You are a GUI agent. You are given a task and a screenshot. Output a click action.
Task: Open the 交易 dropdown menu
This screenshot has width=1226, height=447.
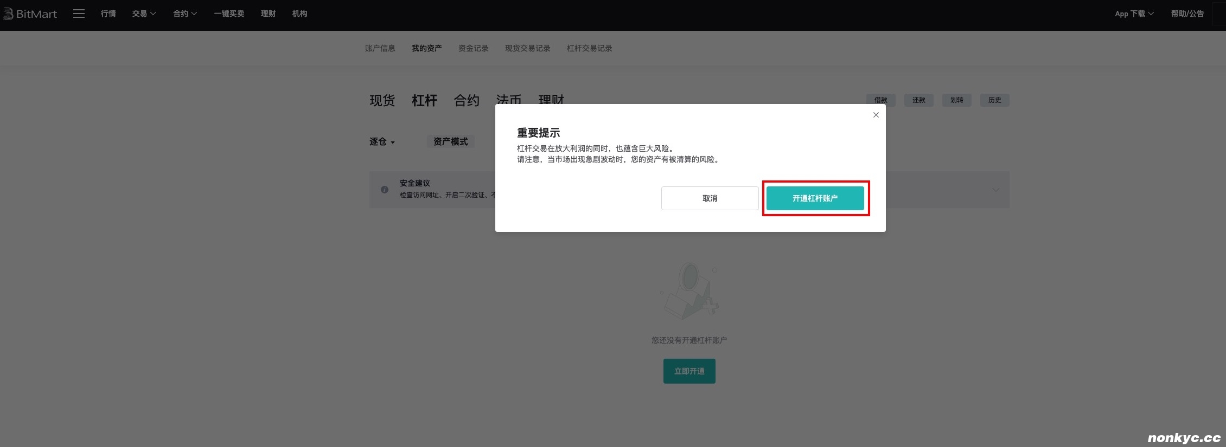point(144,14)
